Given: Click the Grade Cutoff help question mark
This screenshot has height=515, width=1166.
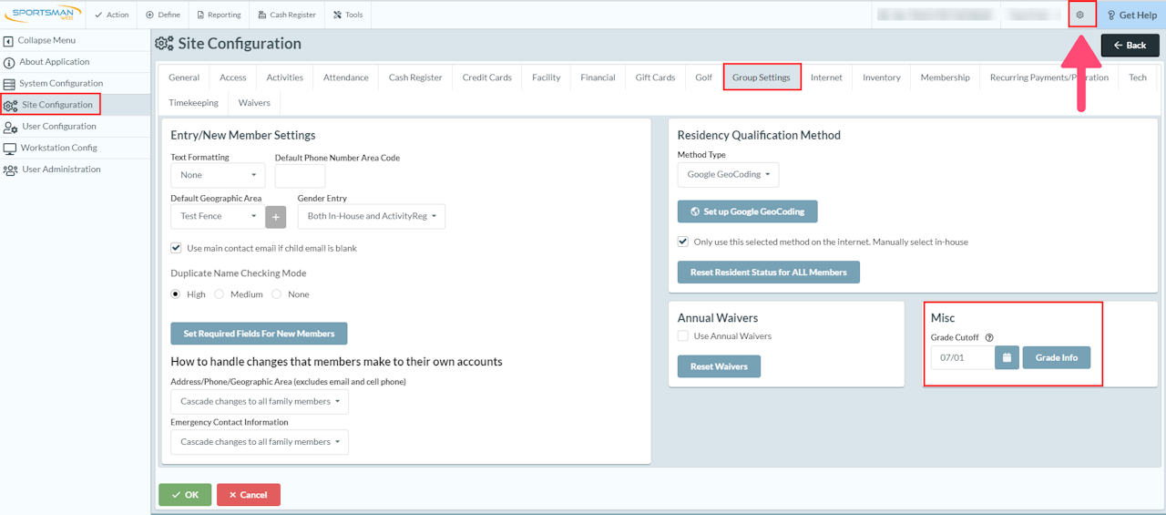Looking at the screenshot, I should click(x=989, y=337).
